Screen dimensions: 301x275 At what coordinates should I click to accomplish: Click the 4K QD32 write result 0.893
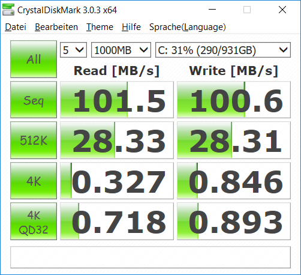click(x=234, y=222)
